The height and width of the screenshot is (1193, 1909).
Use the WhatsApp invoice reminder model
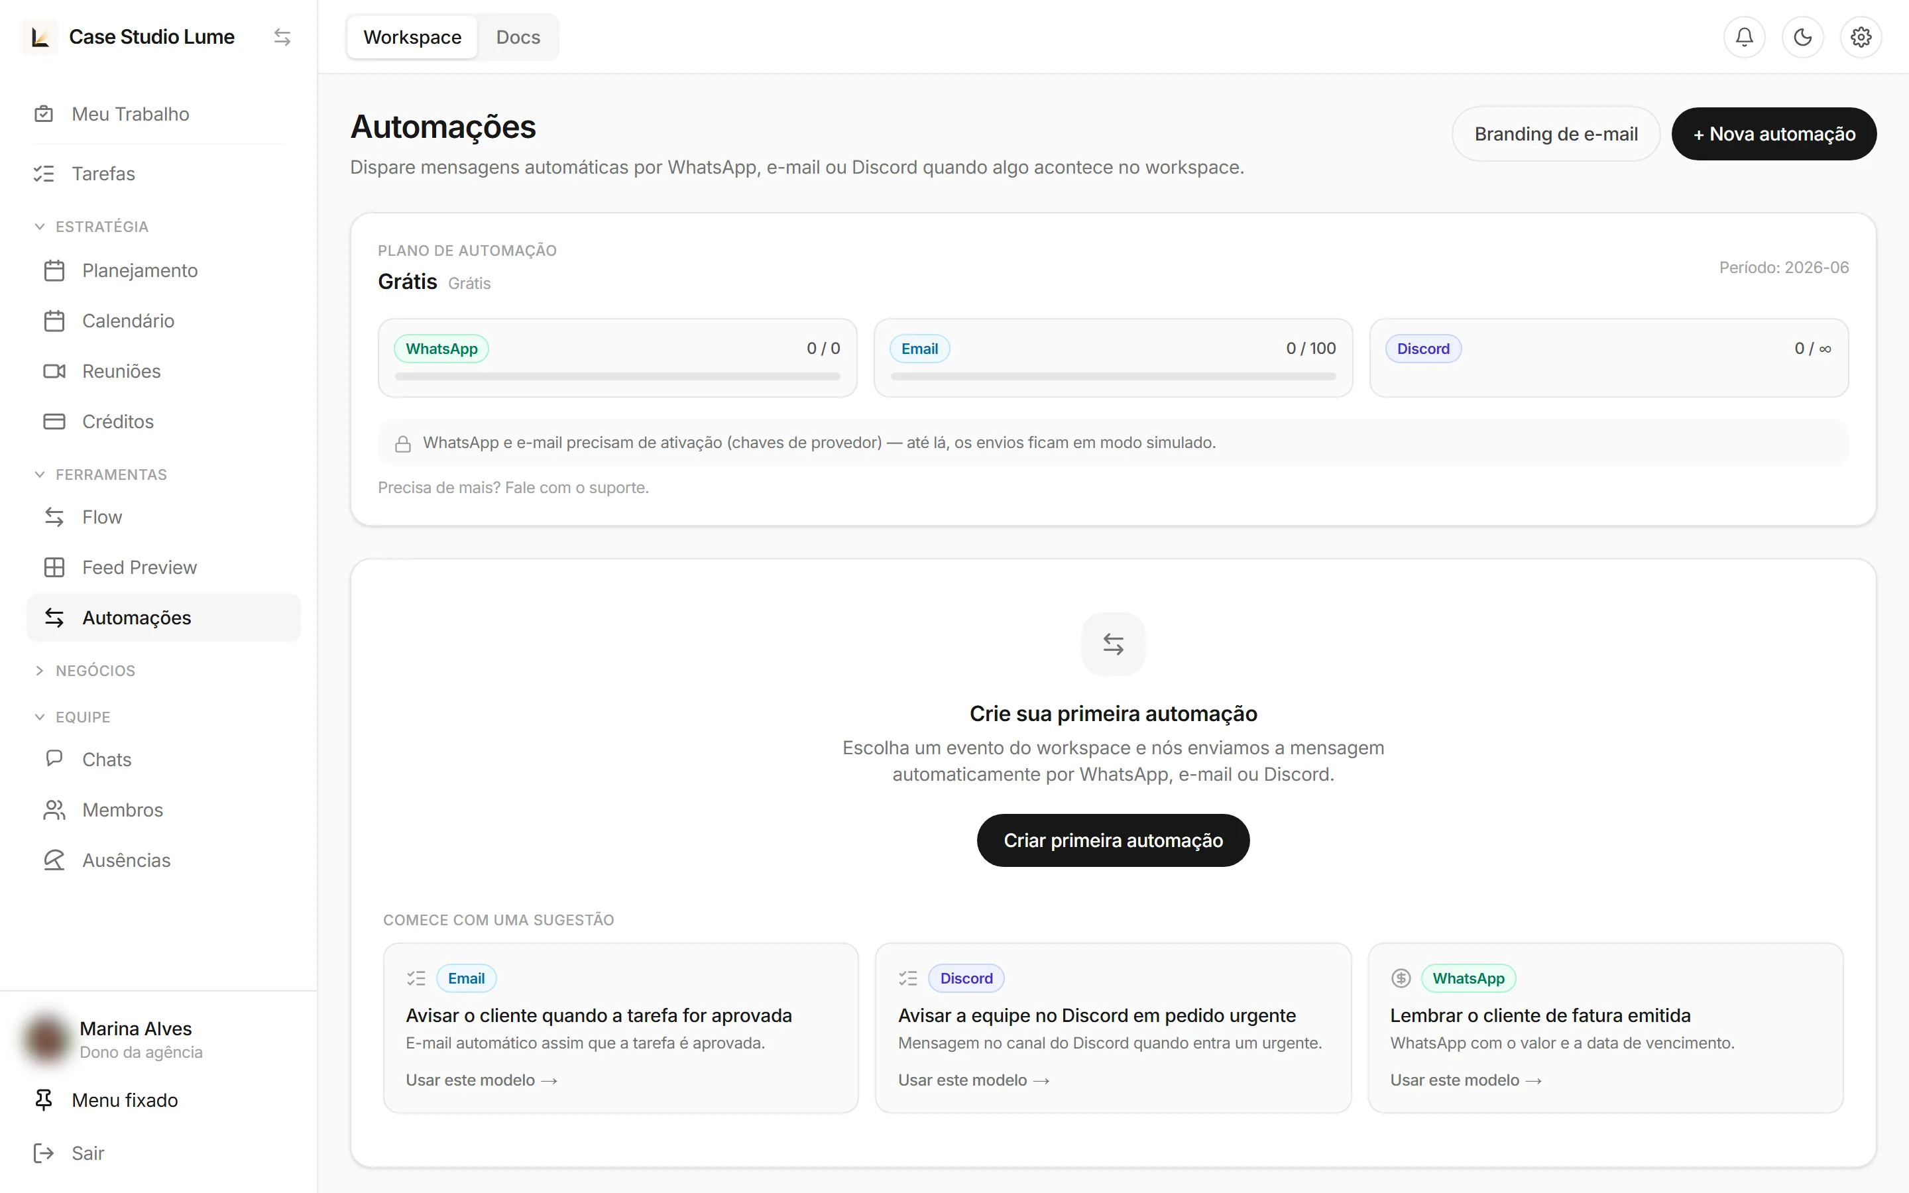pyautogui.click(x=1466, y=1081)
